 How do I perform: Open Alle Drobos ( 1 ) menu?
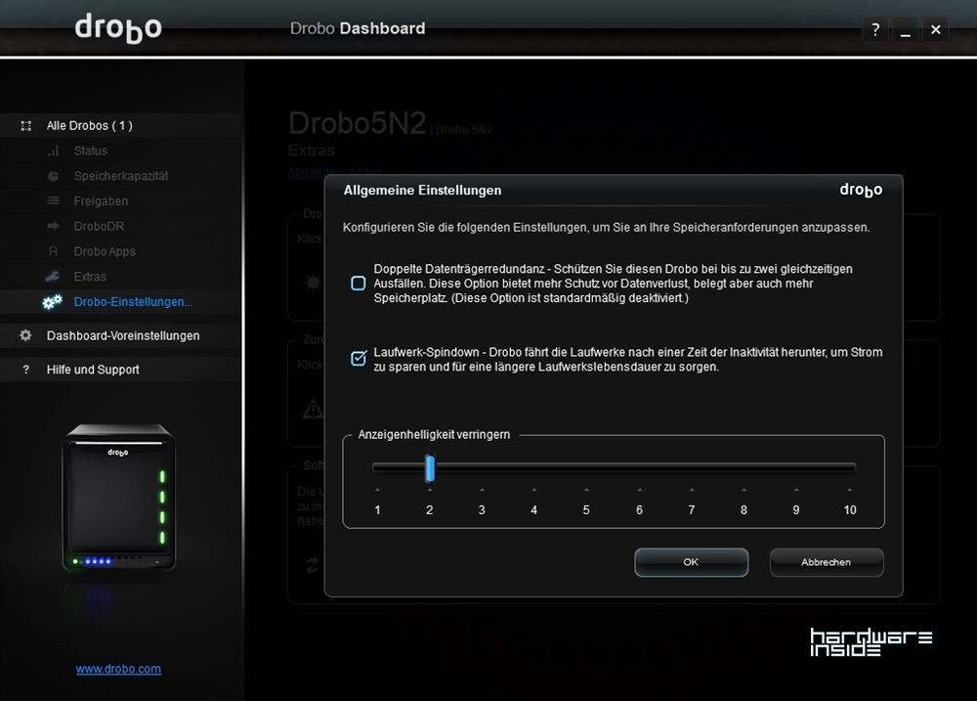coord(90,126)
